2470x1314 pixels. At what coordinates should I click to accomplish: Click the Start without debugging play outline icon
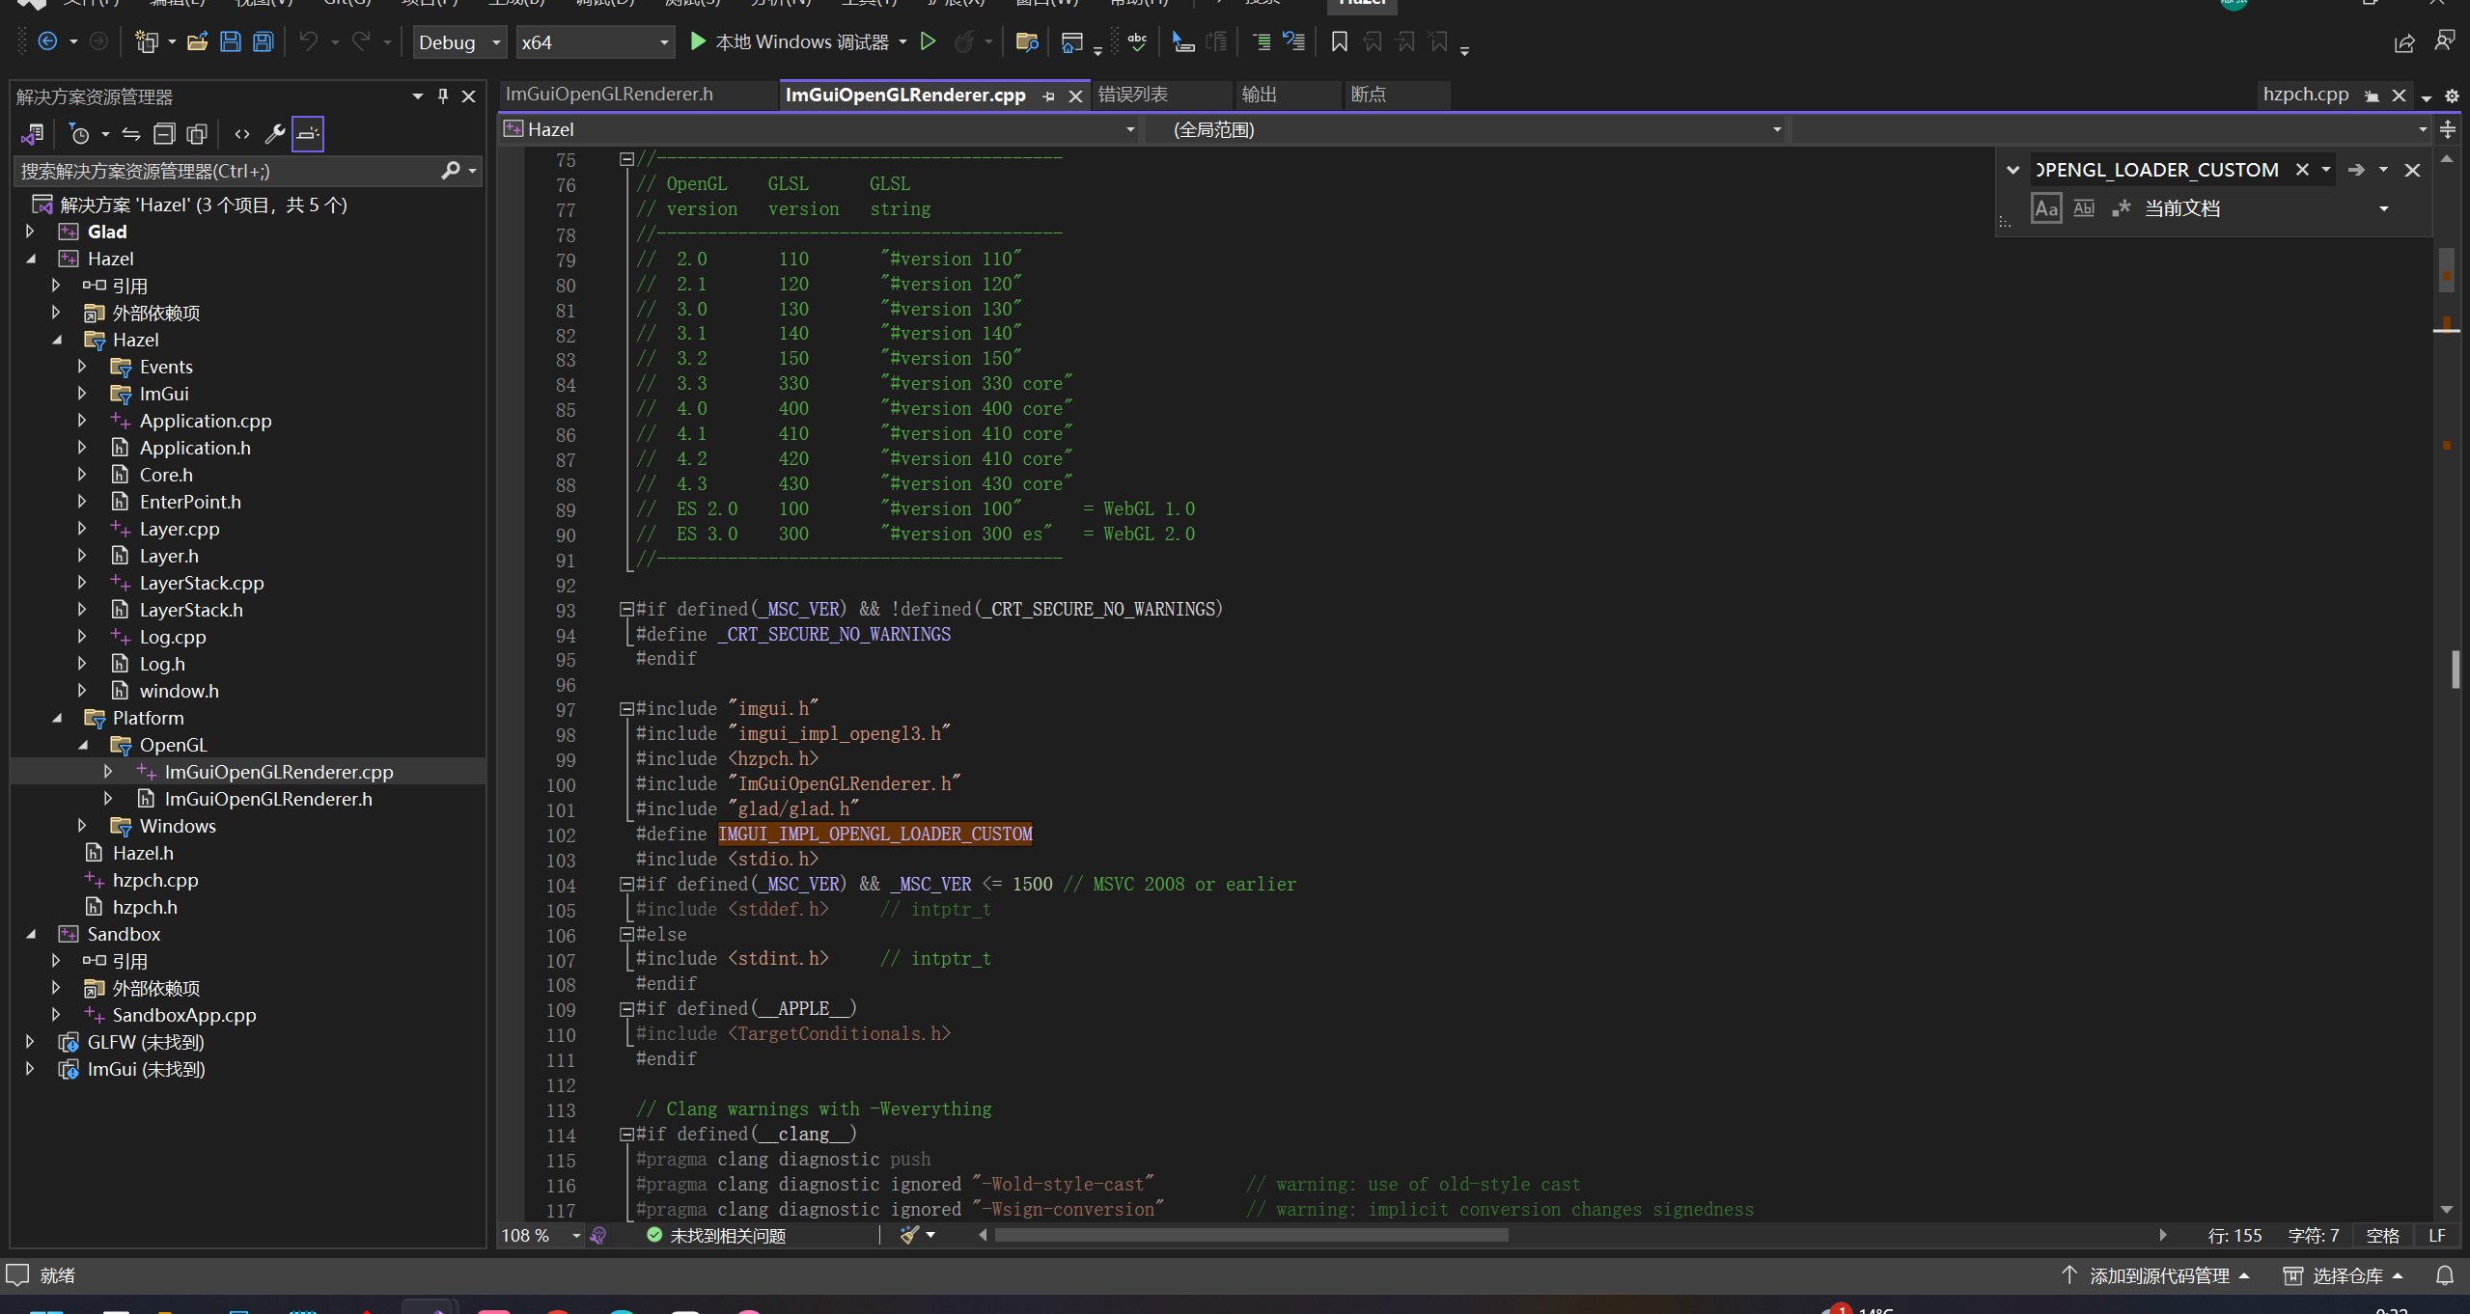(x=928, y=41)
